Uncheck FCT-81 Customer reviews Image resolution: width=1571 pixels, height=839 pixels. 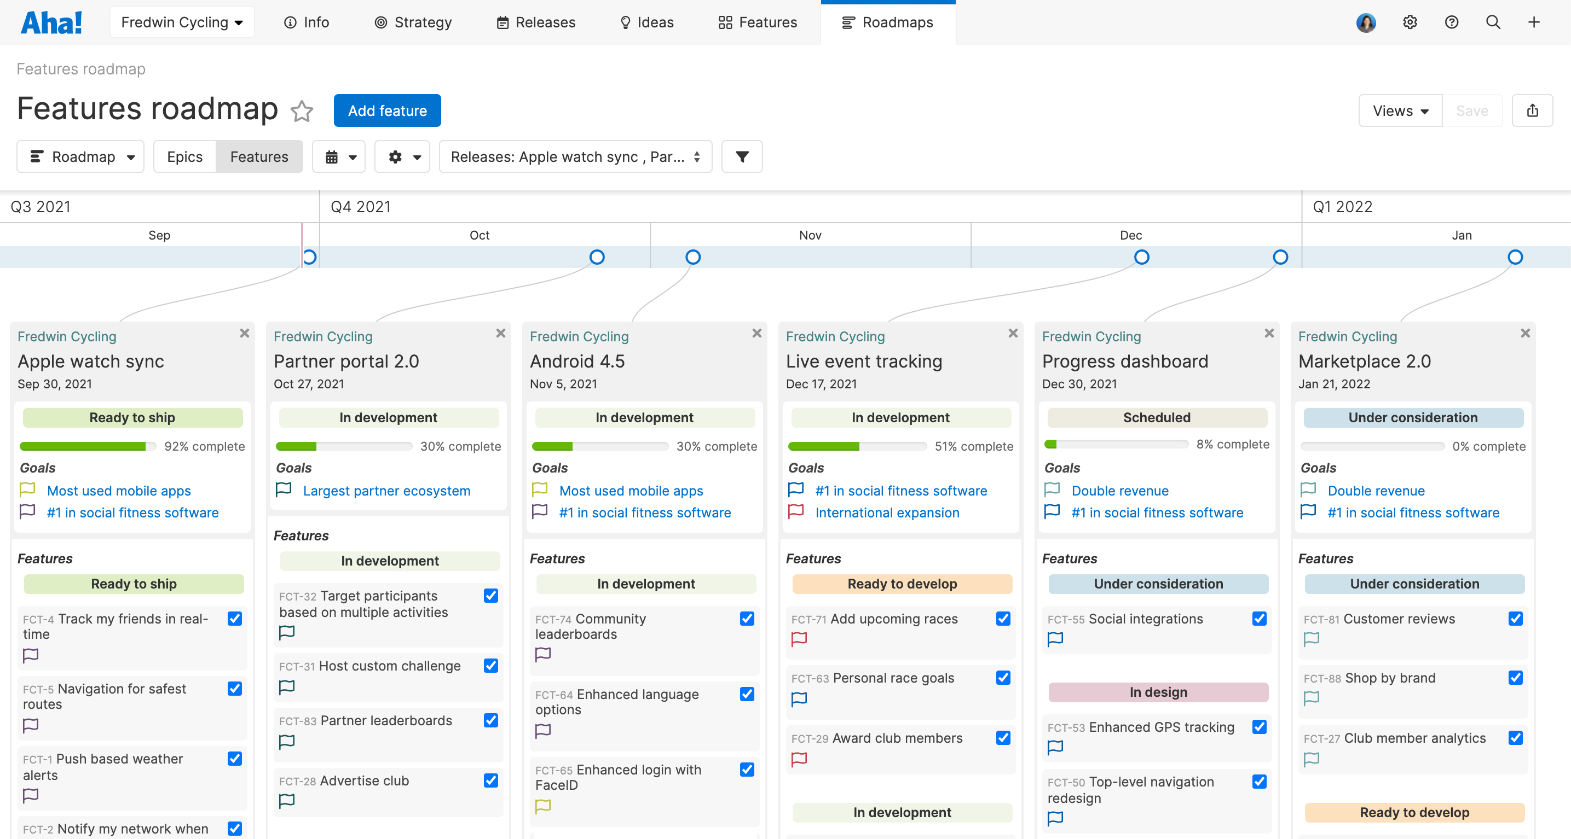tap(1516, 619)
